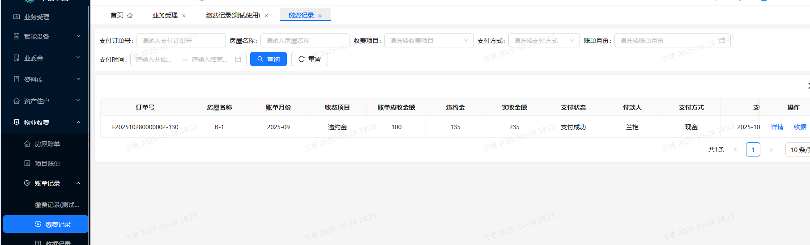Click the 业务受理 sidebar icon
810x245 pixels.
click(x=17, y=17)
